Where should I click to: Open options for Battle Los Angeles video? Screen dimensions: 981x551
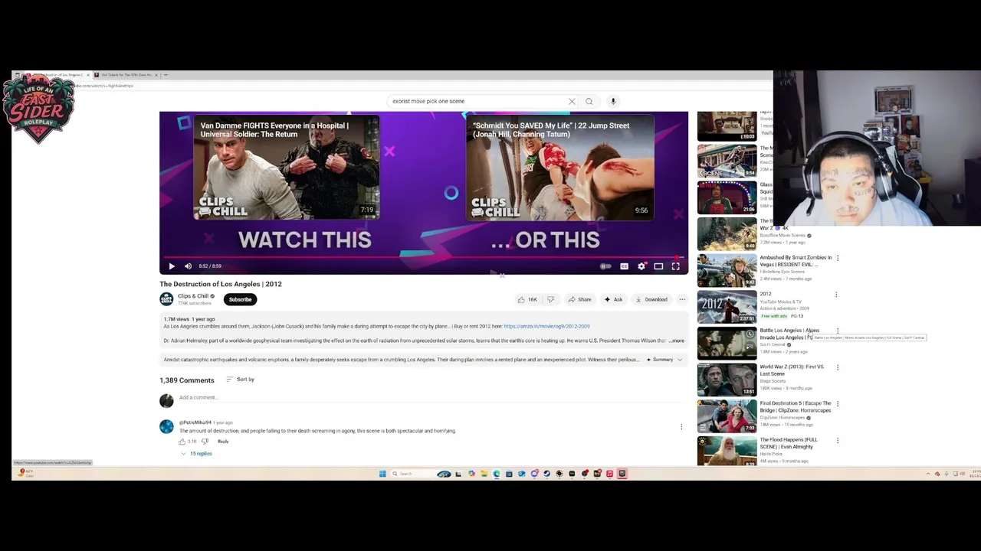point(837,331)
